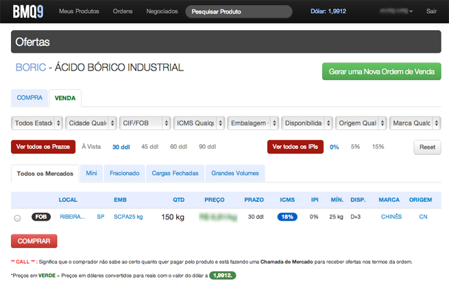
Task: Click the 25 kg minimum cell
Action: [x=336, y=217]
